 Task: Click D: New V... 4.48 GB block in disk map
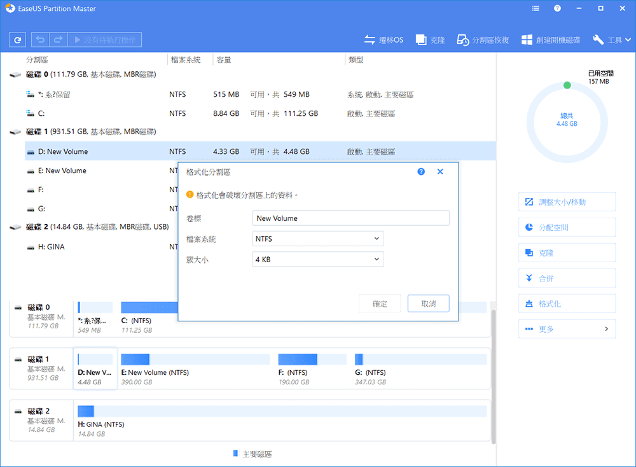click(95, 368)
